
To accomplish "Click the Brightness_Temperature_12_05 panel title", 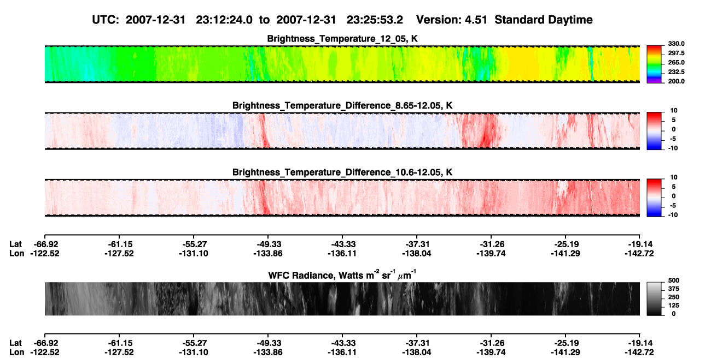I will pos(342,39).
